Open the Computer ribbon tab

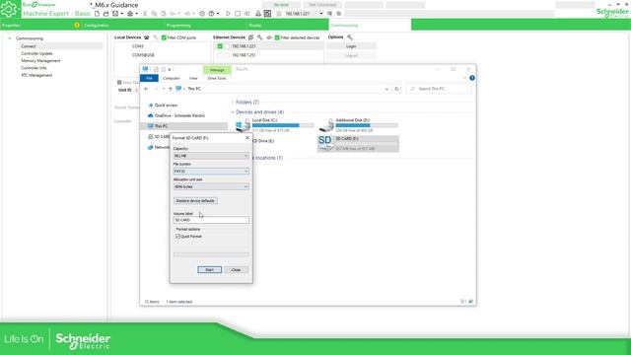(172, 78)
